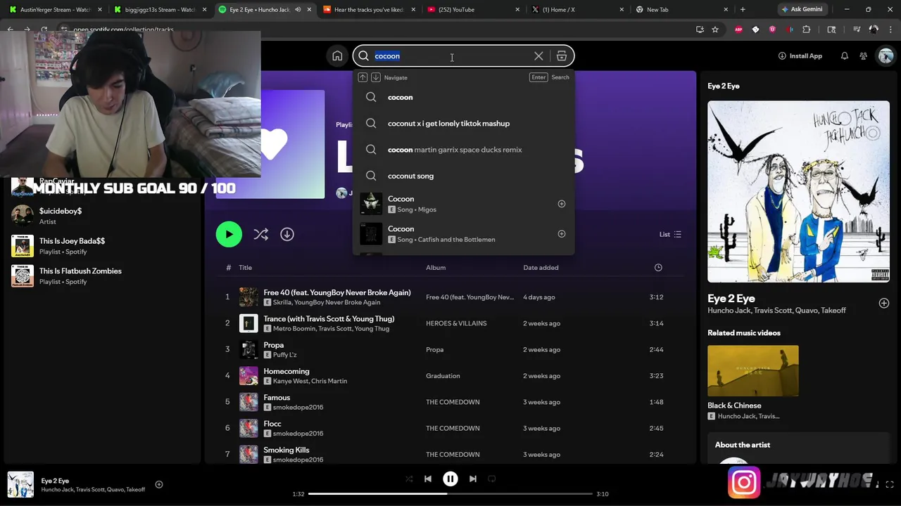Go to Spotify Home icon
The image size is (901, 506).
tap(337, 56)
